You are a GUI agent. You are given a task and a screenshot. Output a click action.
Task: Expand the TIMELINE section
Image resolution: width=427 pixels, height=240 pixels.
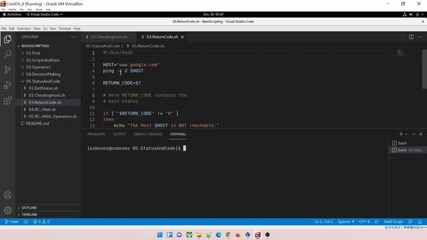pos(47,215)
